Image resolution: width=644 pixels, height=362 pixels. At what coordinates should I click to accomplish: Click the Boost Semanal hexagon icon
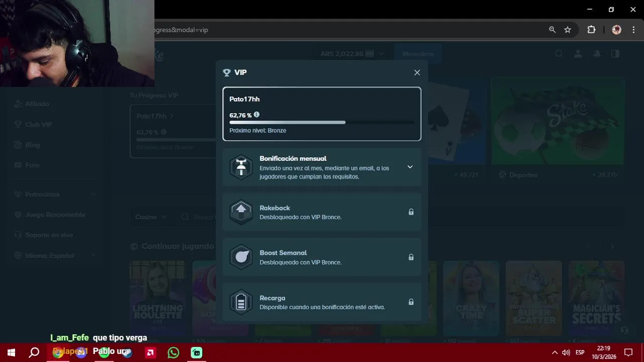[241, 257]
